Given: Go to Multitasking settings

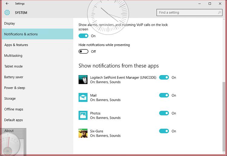Looking at the screenshot, I should coord(38,55).
